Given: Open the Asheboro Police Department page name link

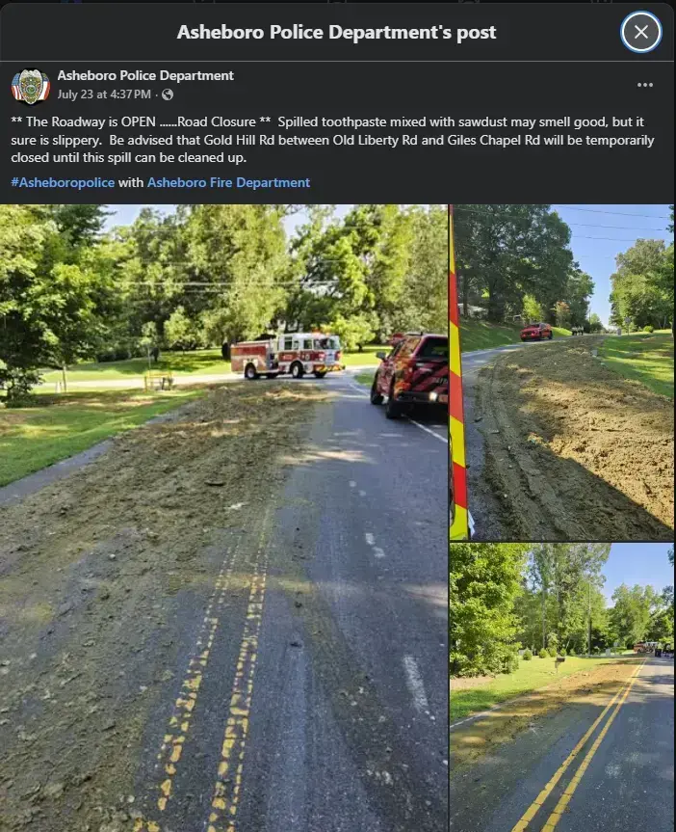Looking at the screenshot, I should point(145,75).
